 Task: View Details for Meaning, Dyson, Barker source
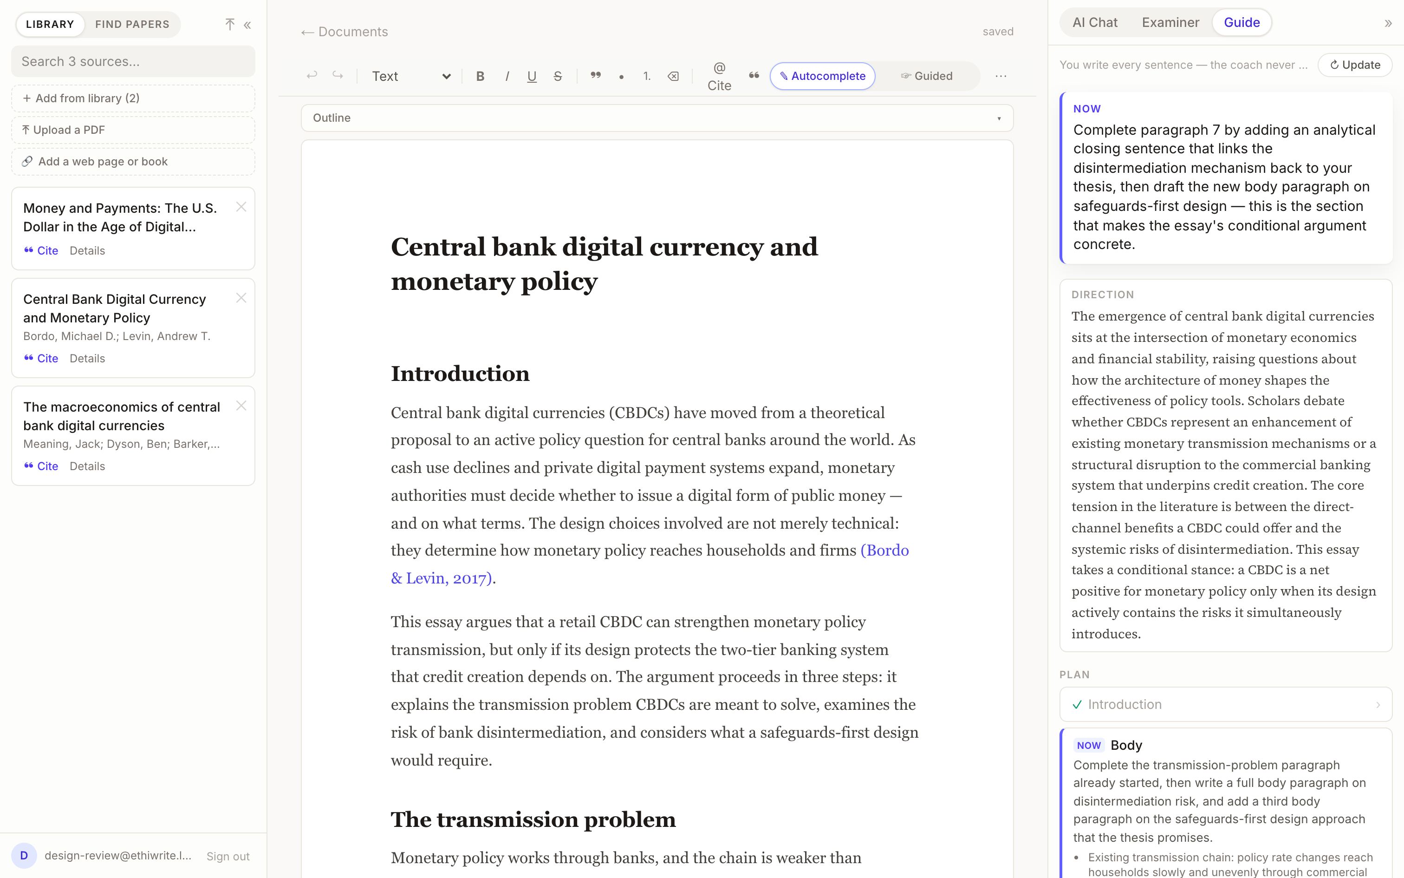[87, 466]
